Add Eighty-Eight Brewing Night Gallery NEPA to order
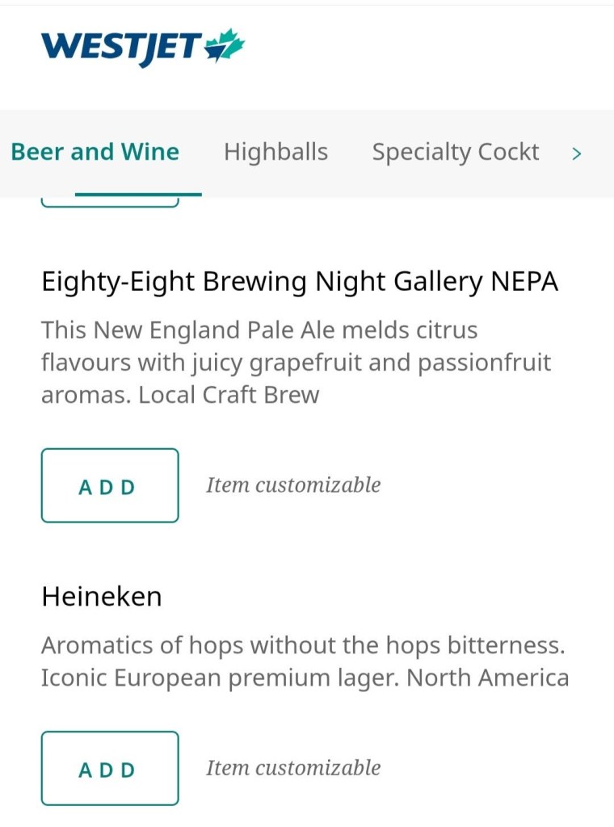614x827 pixels. pyautogui.click(x=110, y=485)
